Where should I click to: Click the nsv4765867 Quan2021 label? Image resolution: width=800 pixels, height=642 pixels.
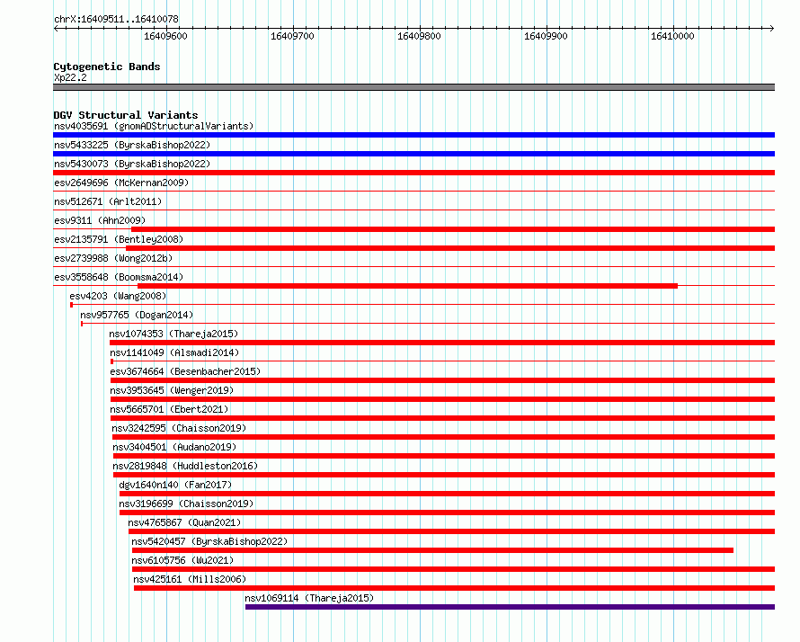(184, 522)
